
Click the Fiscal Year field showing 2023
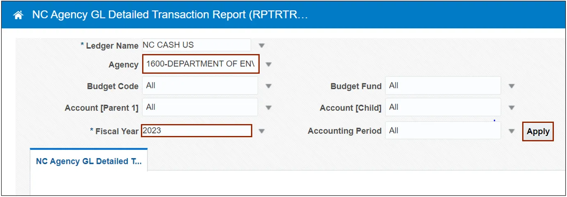coord(196,131)
